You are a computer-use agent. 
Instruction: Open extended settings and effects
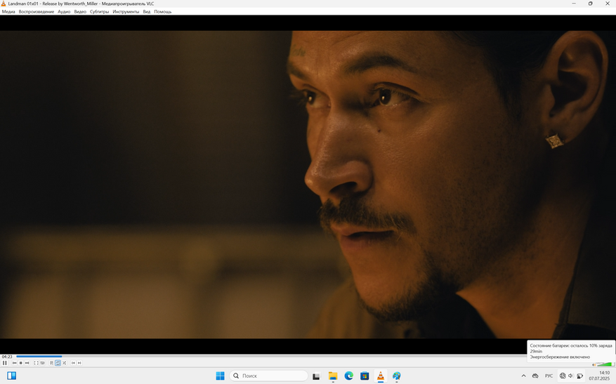click(42, 363)
